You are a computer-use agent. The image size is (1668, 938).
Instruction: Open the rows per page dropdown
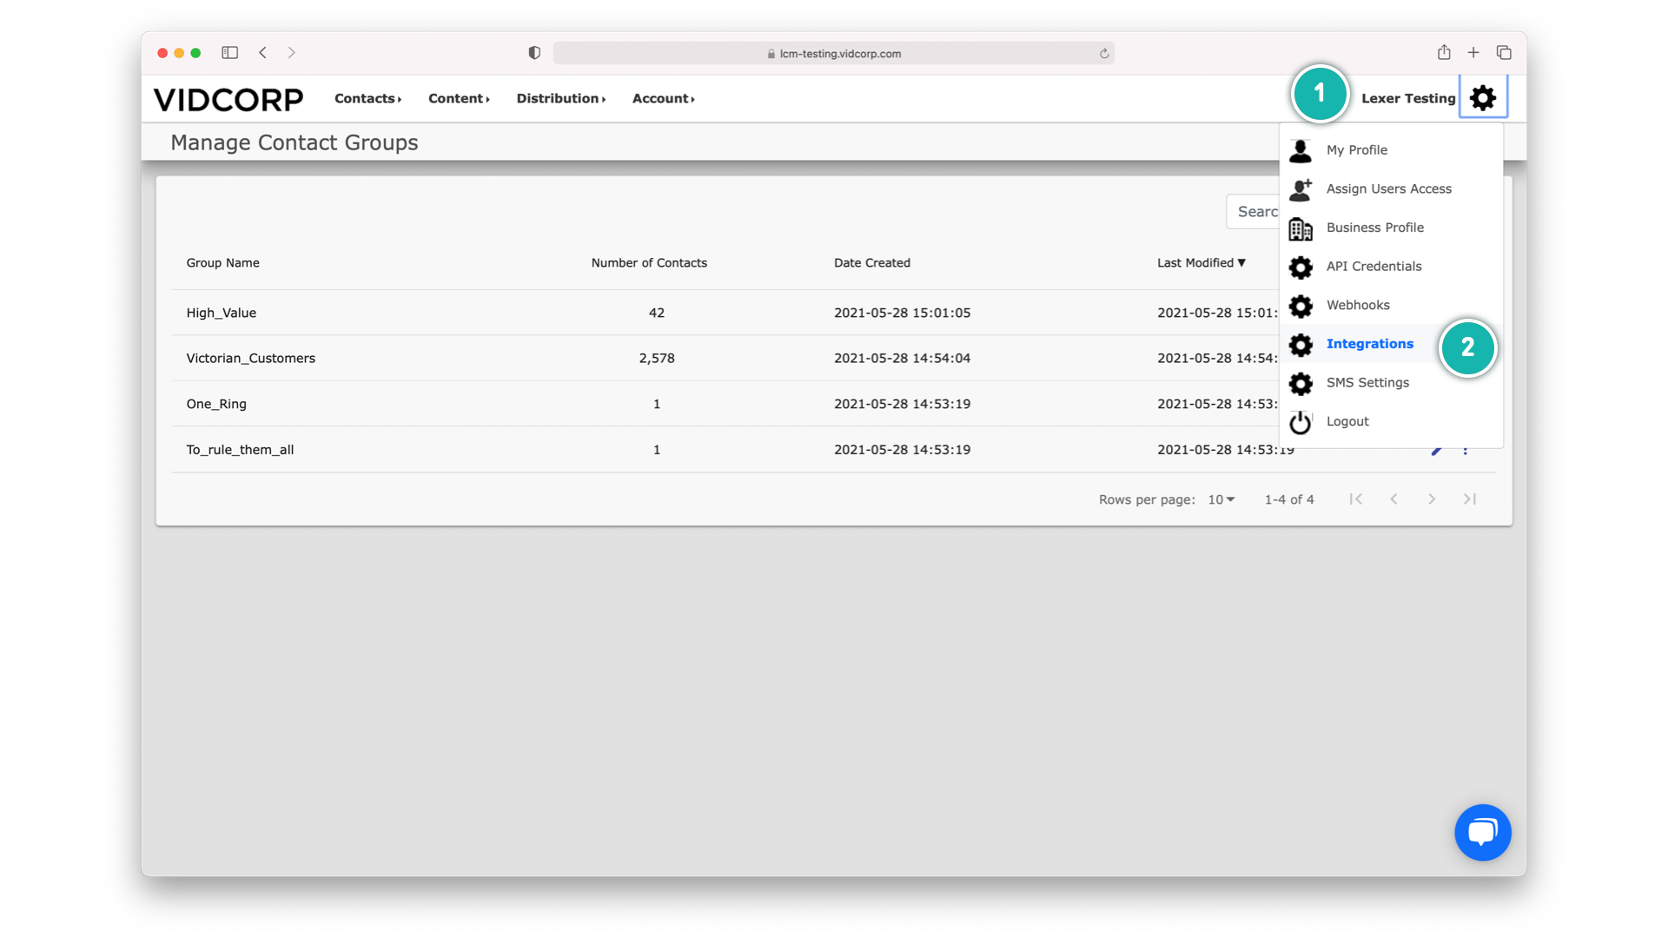tap(1221, 499)
